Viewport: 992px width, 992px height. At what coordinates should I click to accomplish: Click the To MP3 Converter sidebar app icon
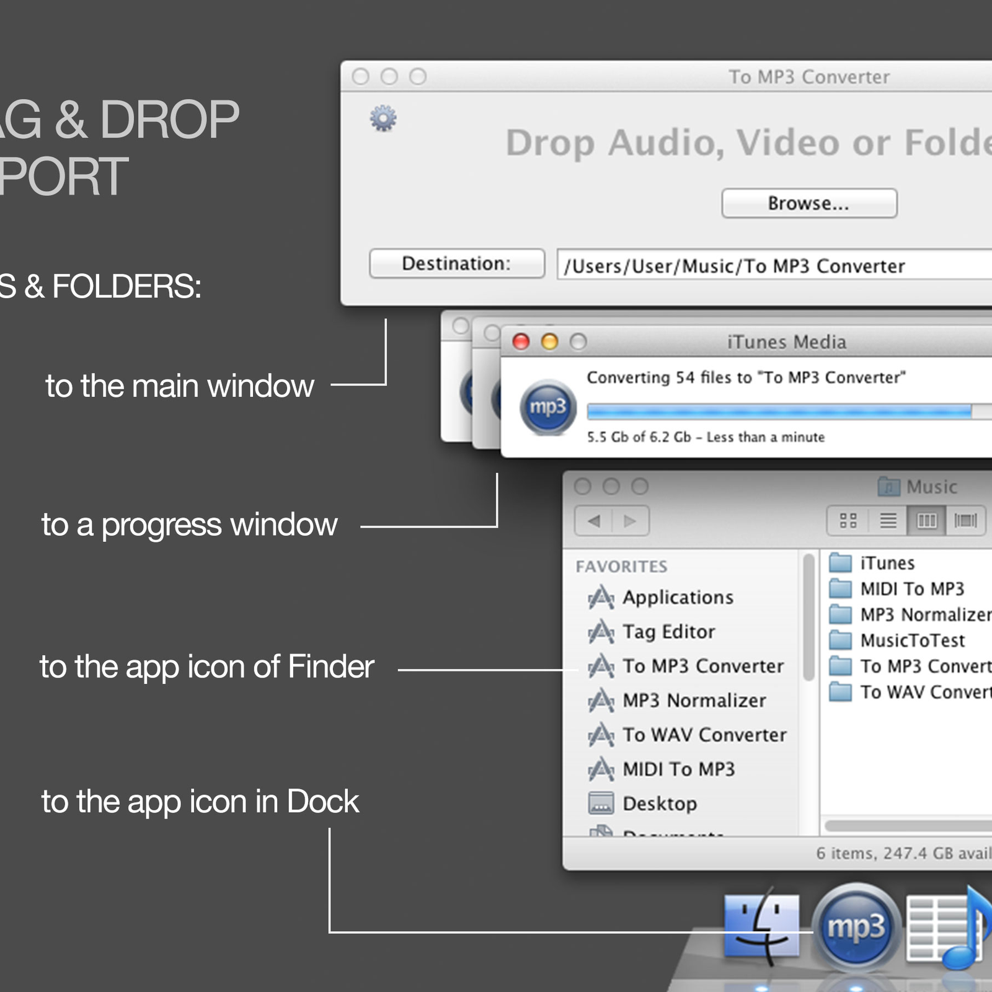point(601,666)
